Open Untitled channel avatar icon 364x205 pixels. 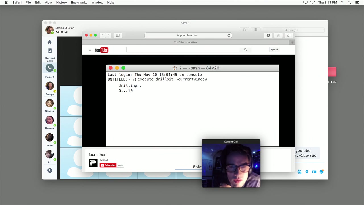93,163
